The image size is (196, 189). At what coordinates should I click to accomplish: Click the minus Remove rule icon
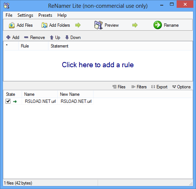click(26, 37)
